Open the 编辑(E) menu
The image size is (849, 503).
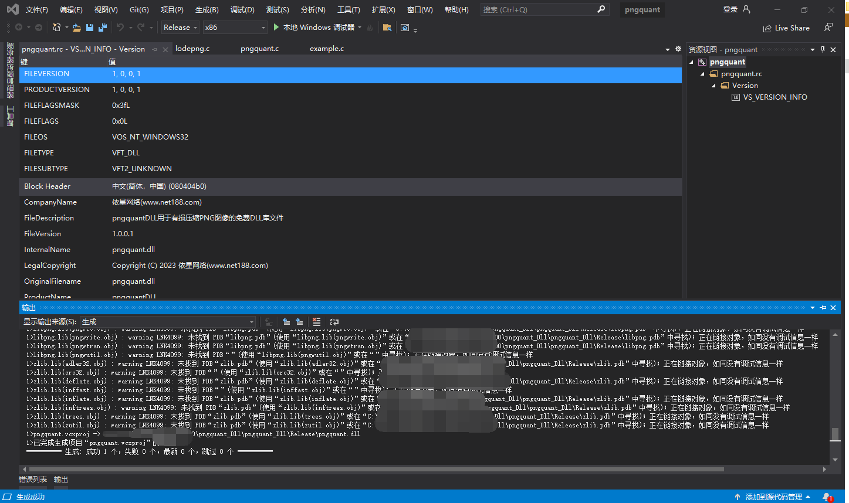point(71,9)
